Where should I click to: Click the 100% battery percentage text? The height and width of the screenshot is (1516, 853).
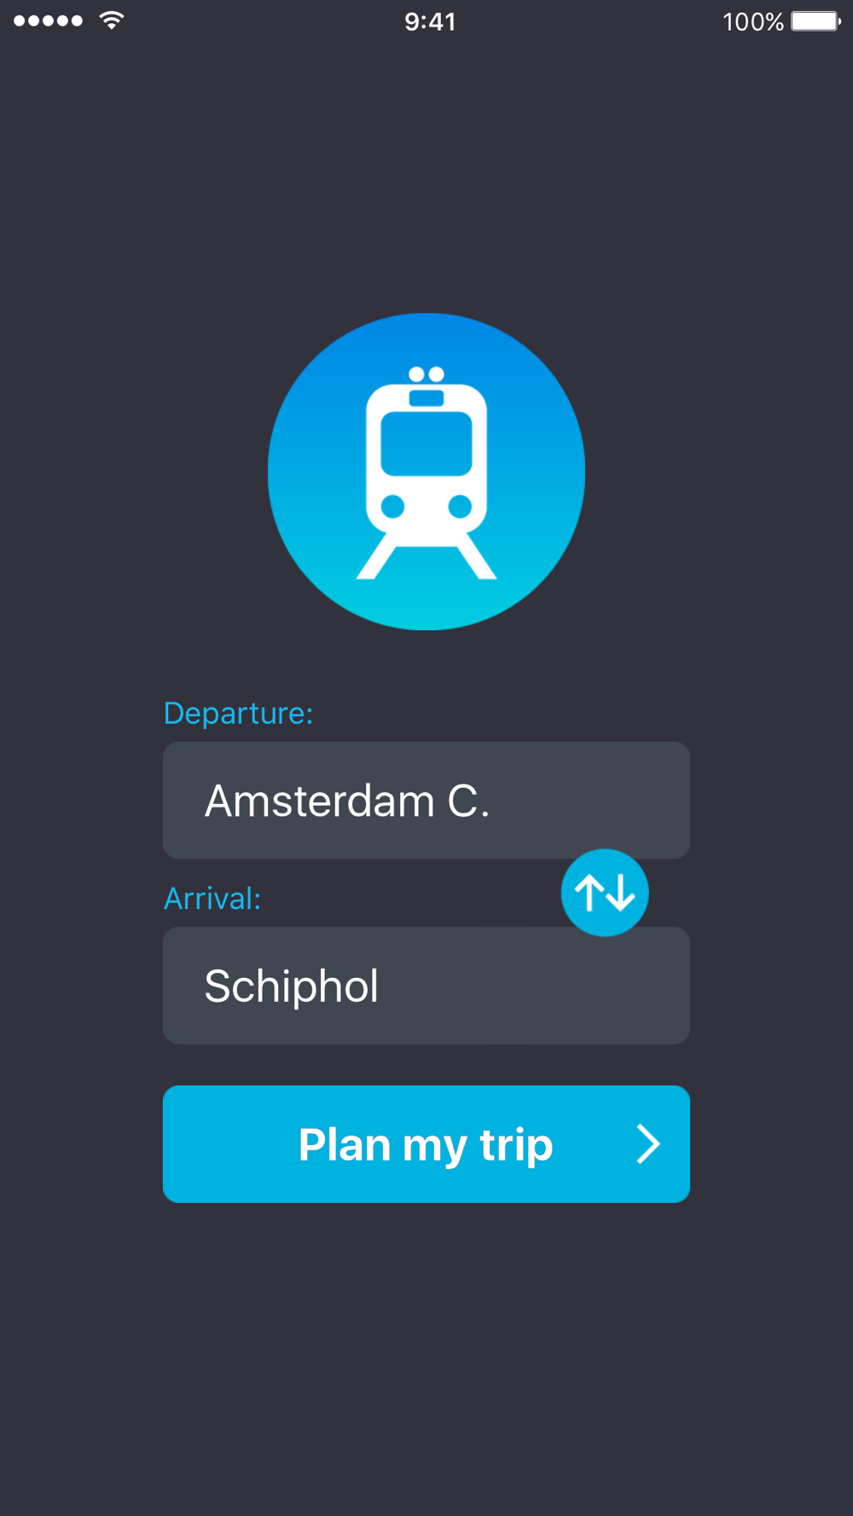752,21
